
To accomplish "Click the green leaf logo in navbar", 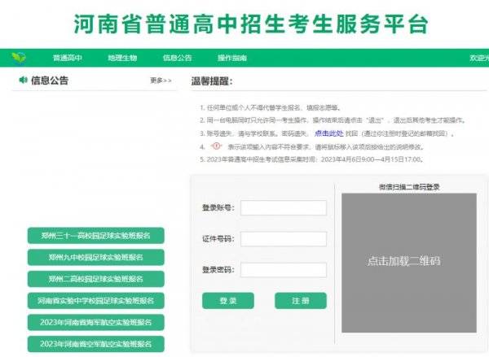I will [19, 58].
